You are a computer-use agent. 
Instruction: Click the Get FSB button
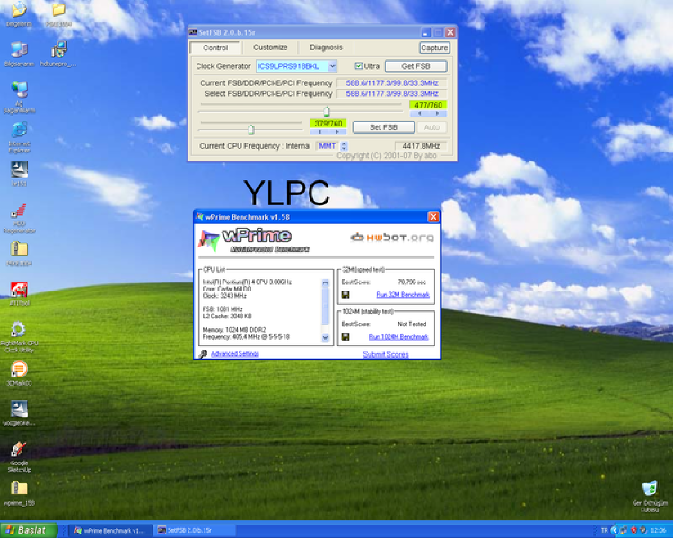point(415,66)
